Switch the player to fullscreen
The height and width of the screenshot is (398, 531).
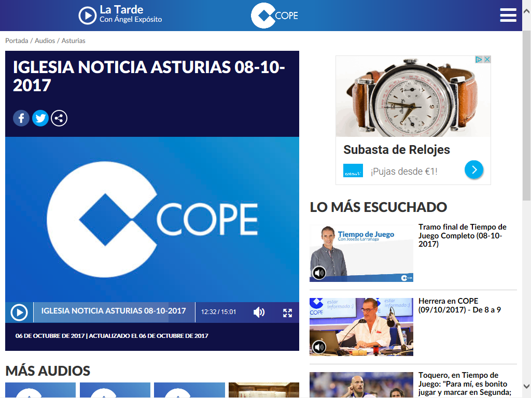[287, 312]
